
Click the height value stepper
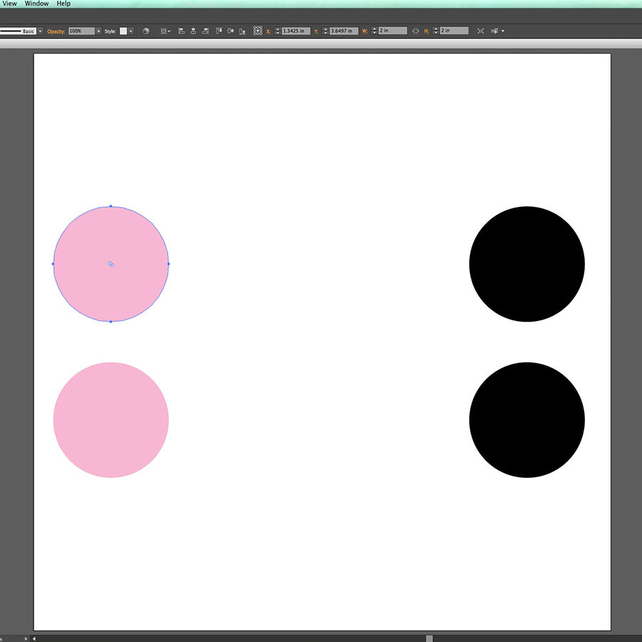tap(436, 31)
